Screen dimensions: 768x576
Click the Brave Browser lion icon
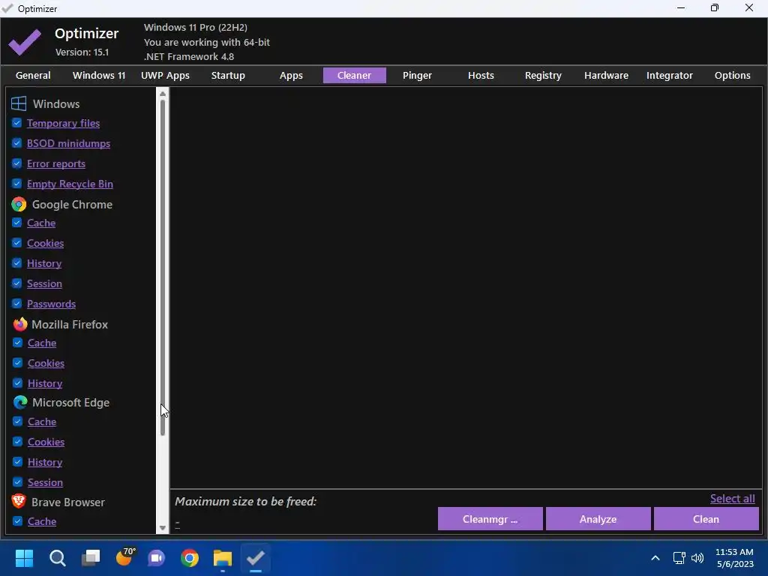coord(19,501)
